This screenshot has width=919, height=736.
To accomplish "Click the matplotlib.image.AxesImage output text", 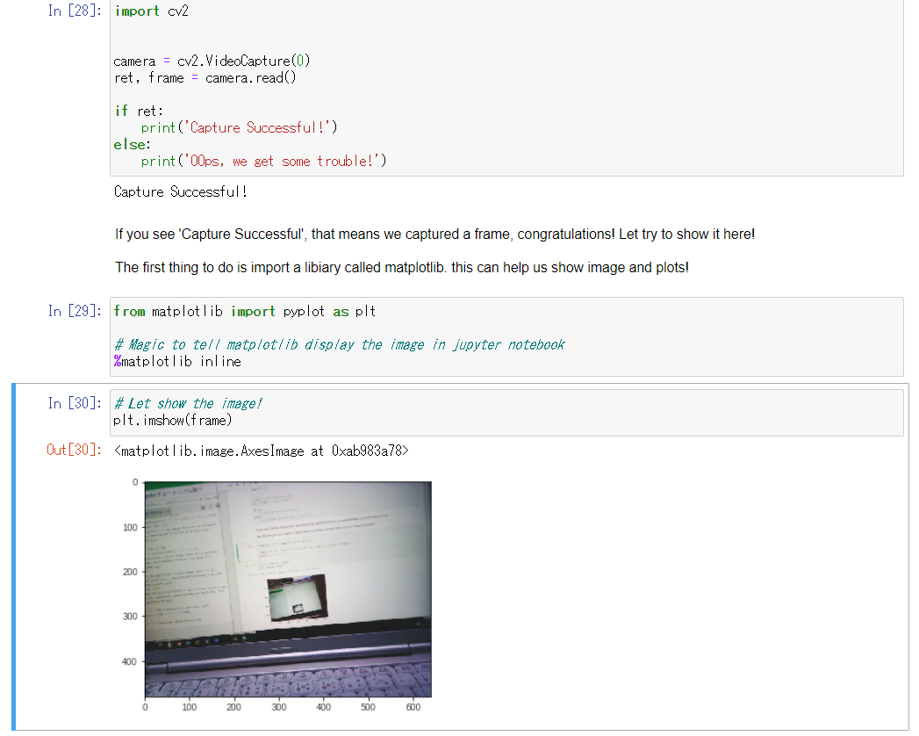I will click(262, 451).
